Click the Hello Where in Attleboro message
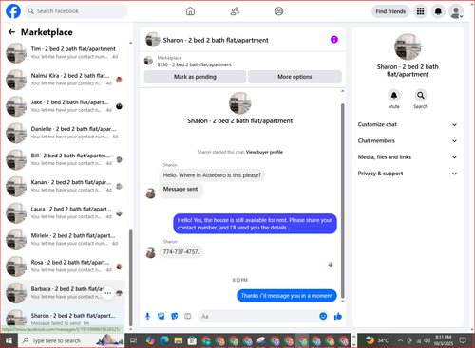Image resolution: width=475 pixels, height=348 pixels. (x=212, y=175)
